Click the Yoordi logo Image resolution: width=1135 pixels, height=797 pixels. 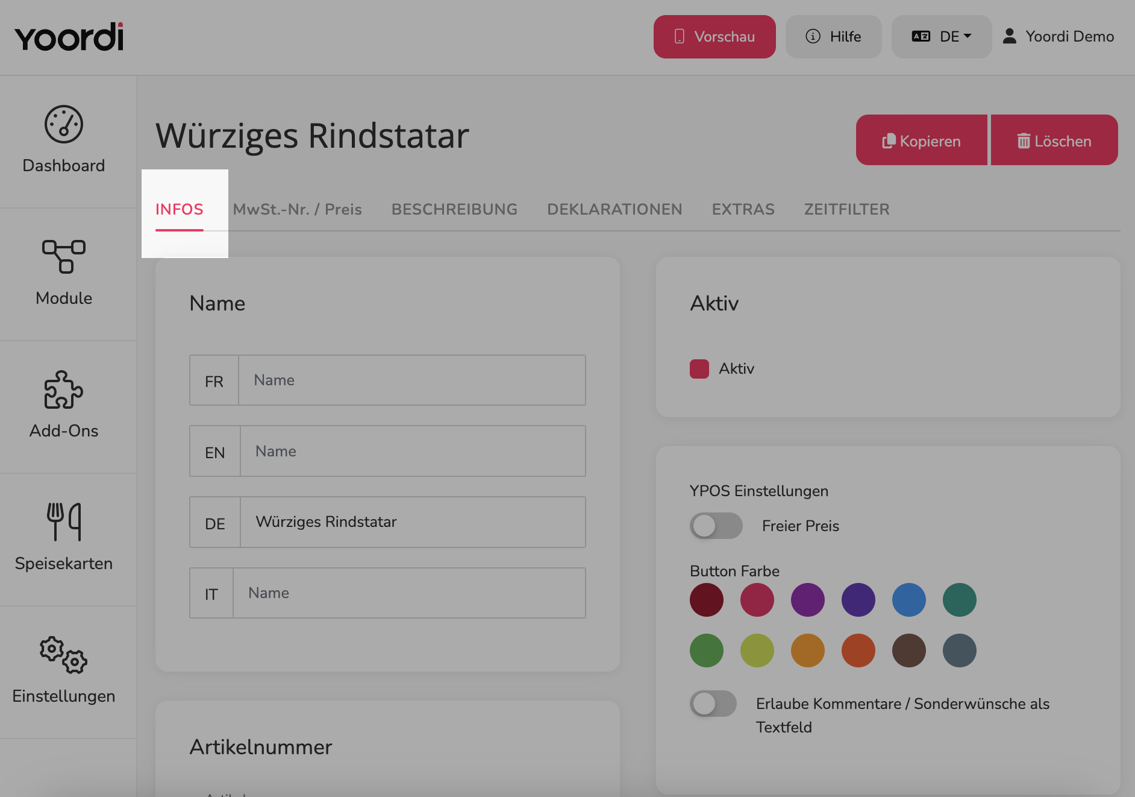pyautogui.click(x=69, y=37)
